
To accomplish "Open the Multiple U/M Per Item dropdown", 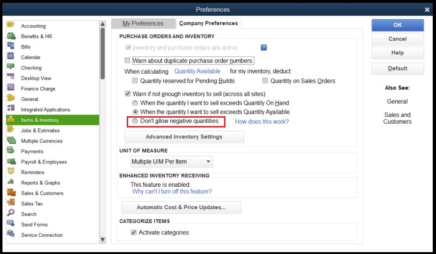I will 172,162.
